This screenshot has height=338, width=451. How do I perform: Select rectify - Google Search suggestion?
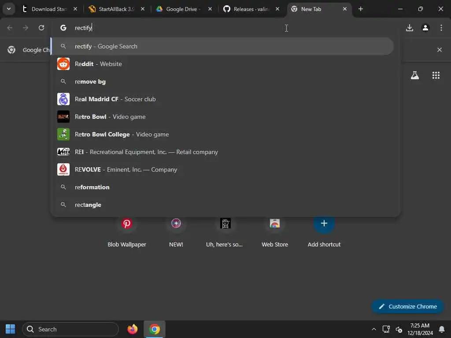(222, 46)
